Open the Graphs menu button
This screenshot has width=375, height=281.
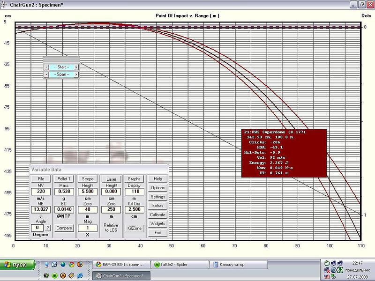134,179
